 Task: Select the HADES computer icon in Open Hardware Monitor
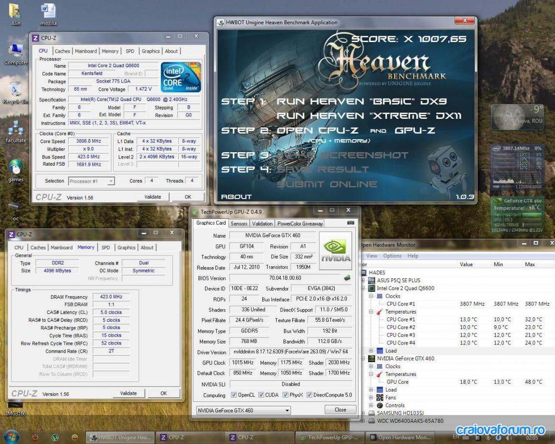[x=364, y=272]
